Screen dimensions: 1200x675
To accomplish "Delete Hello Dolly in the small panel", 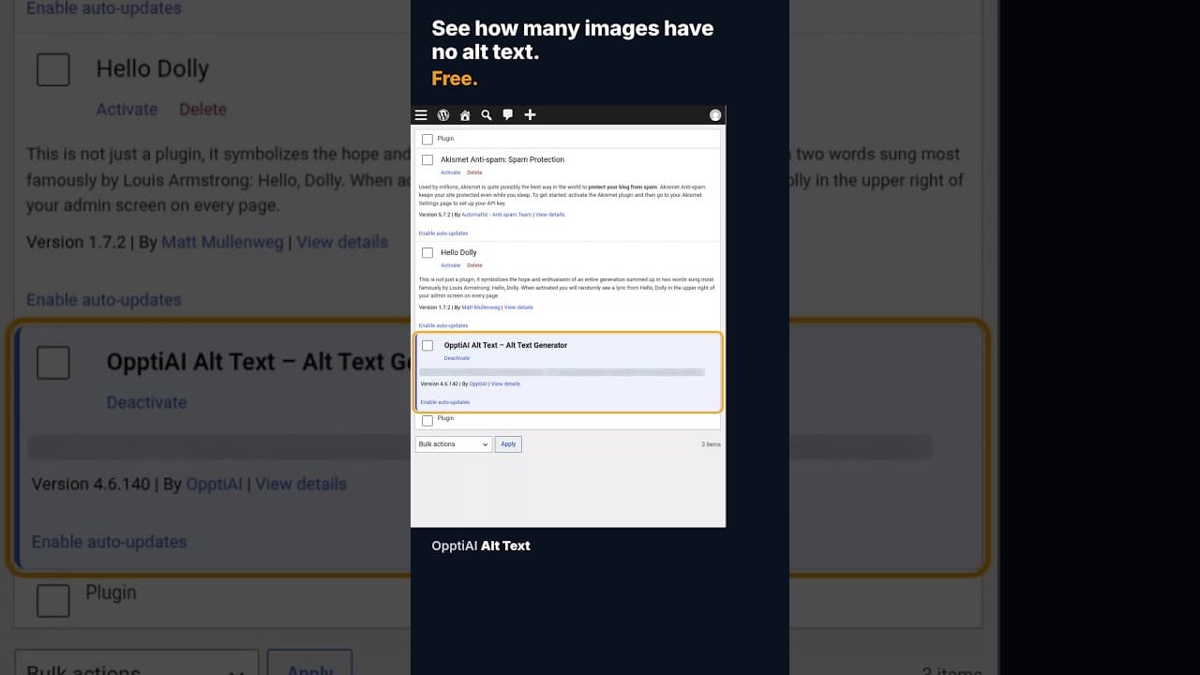I will [474, 265].
